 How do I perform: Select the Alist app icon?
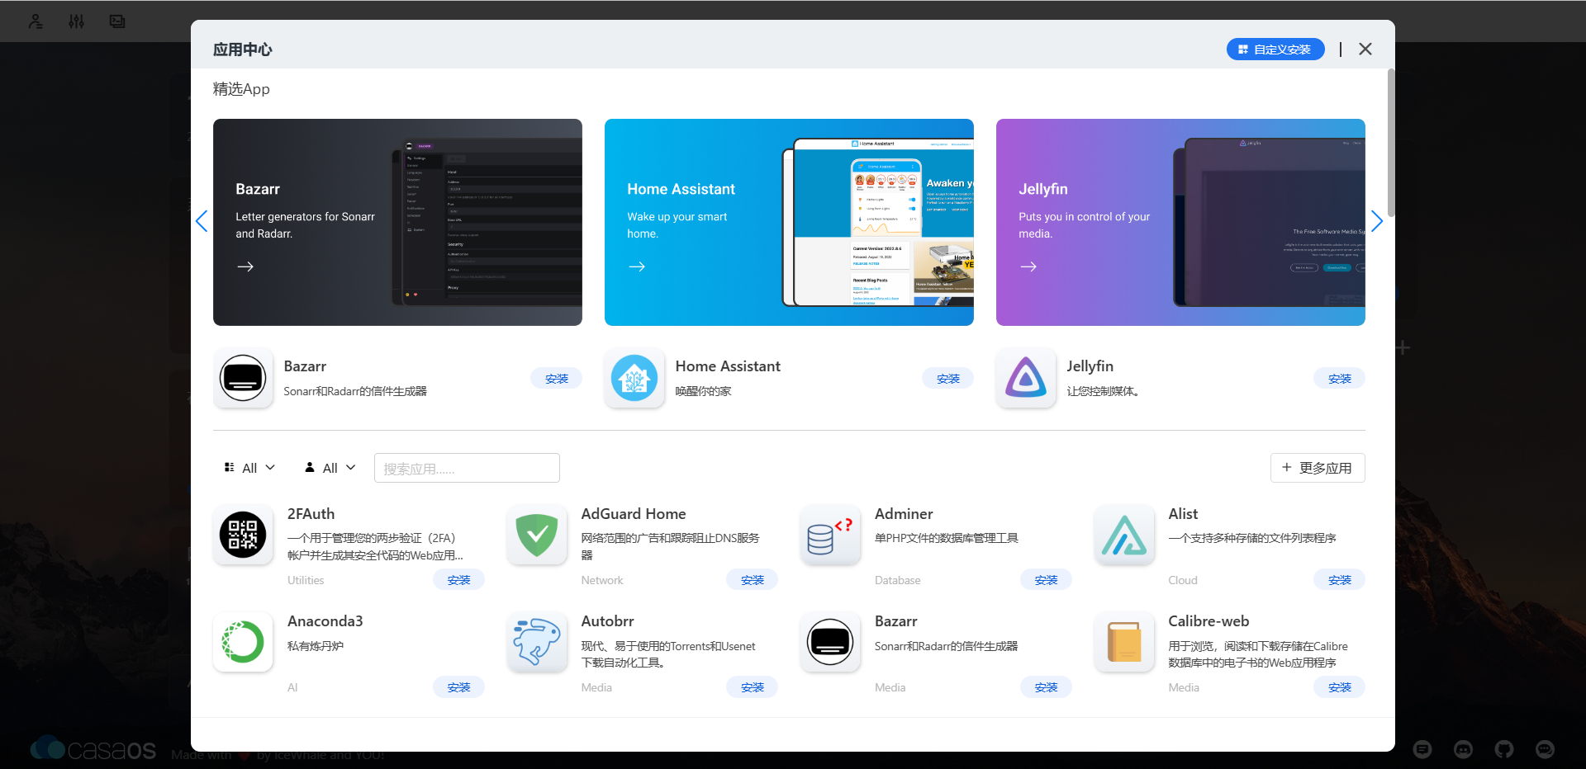[x=1124, y=535]
